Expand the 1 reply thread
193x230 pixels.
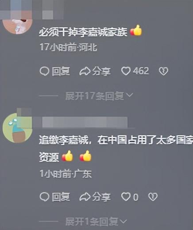coord(96,222)
